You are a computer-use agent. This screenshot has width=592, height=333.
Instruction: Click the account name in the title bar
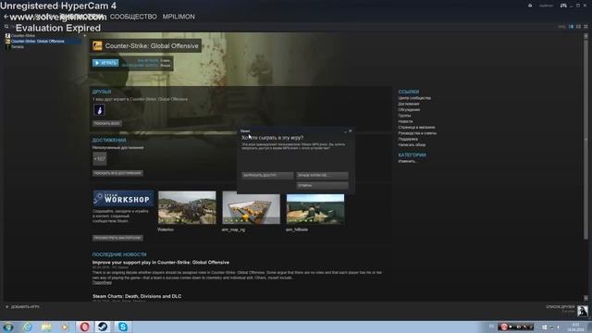pos(546,6)
